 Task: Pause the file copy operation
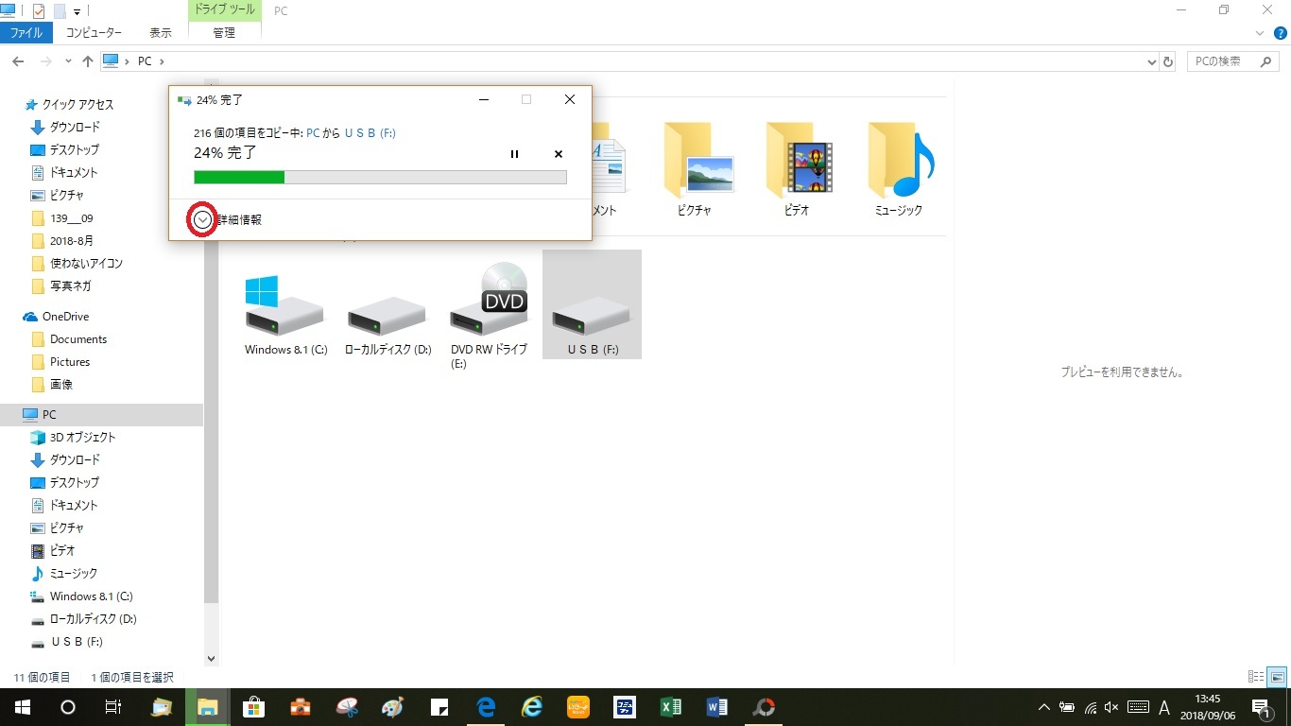514,153
